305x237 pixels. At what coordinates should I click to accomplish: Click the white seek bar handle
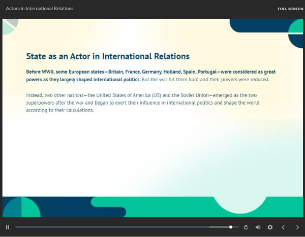[231, 227]
